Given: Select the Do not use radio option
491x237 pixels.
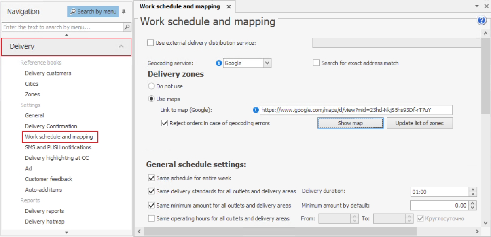Looking at the screenshot, I should pyautogui.click(x=152, y=86).
